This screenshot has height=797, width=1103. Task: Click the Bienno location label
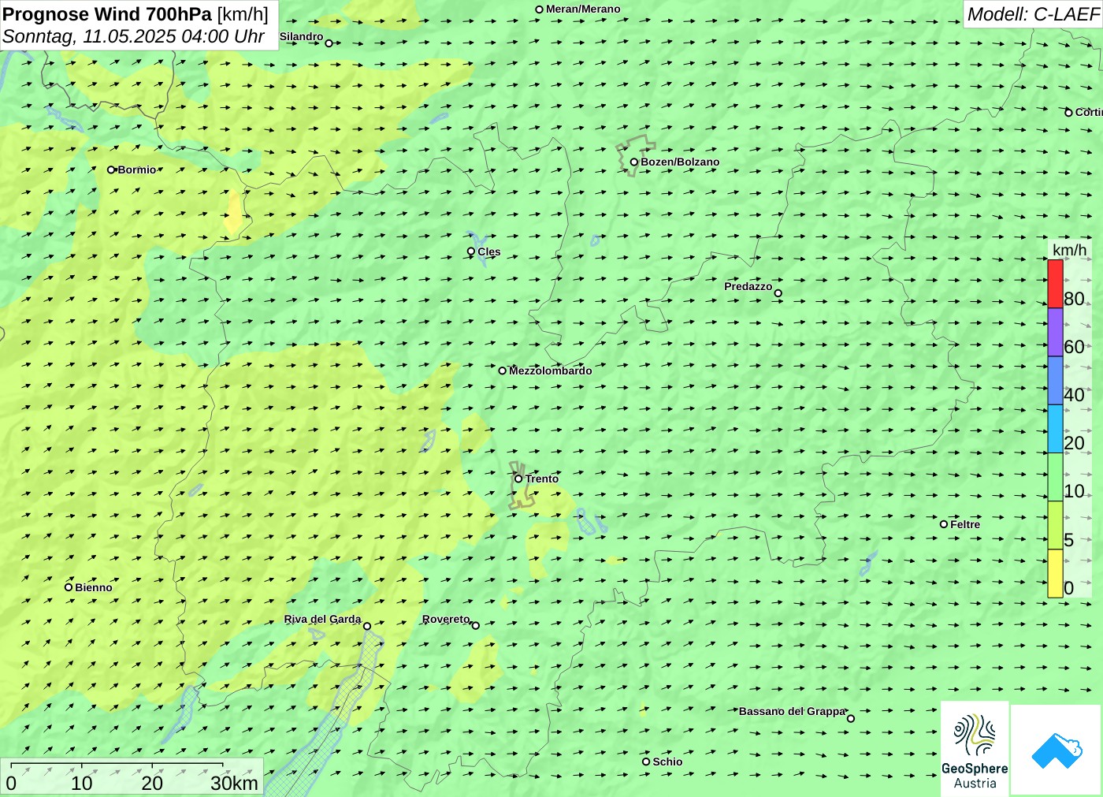94,587
